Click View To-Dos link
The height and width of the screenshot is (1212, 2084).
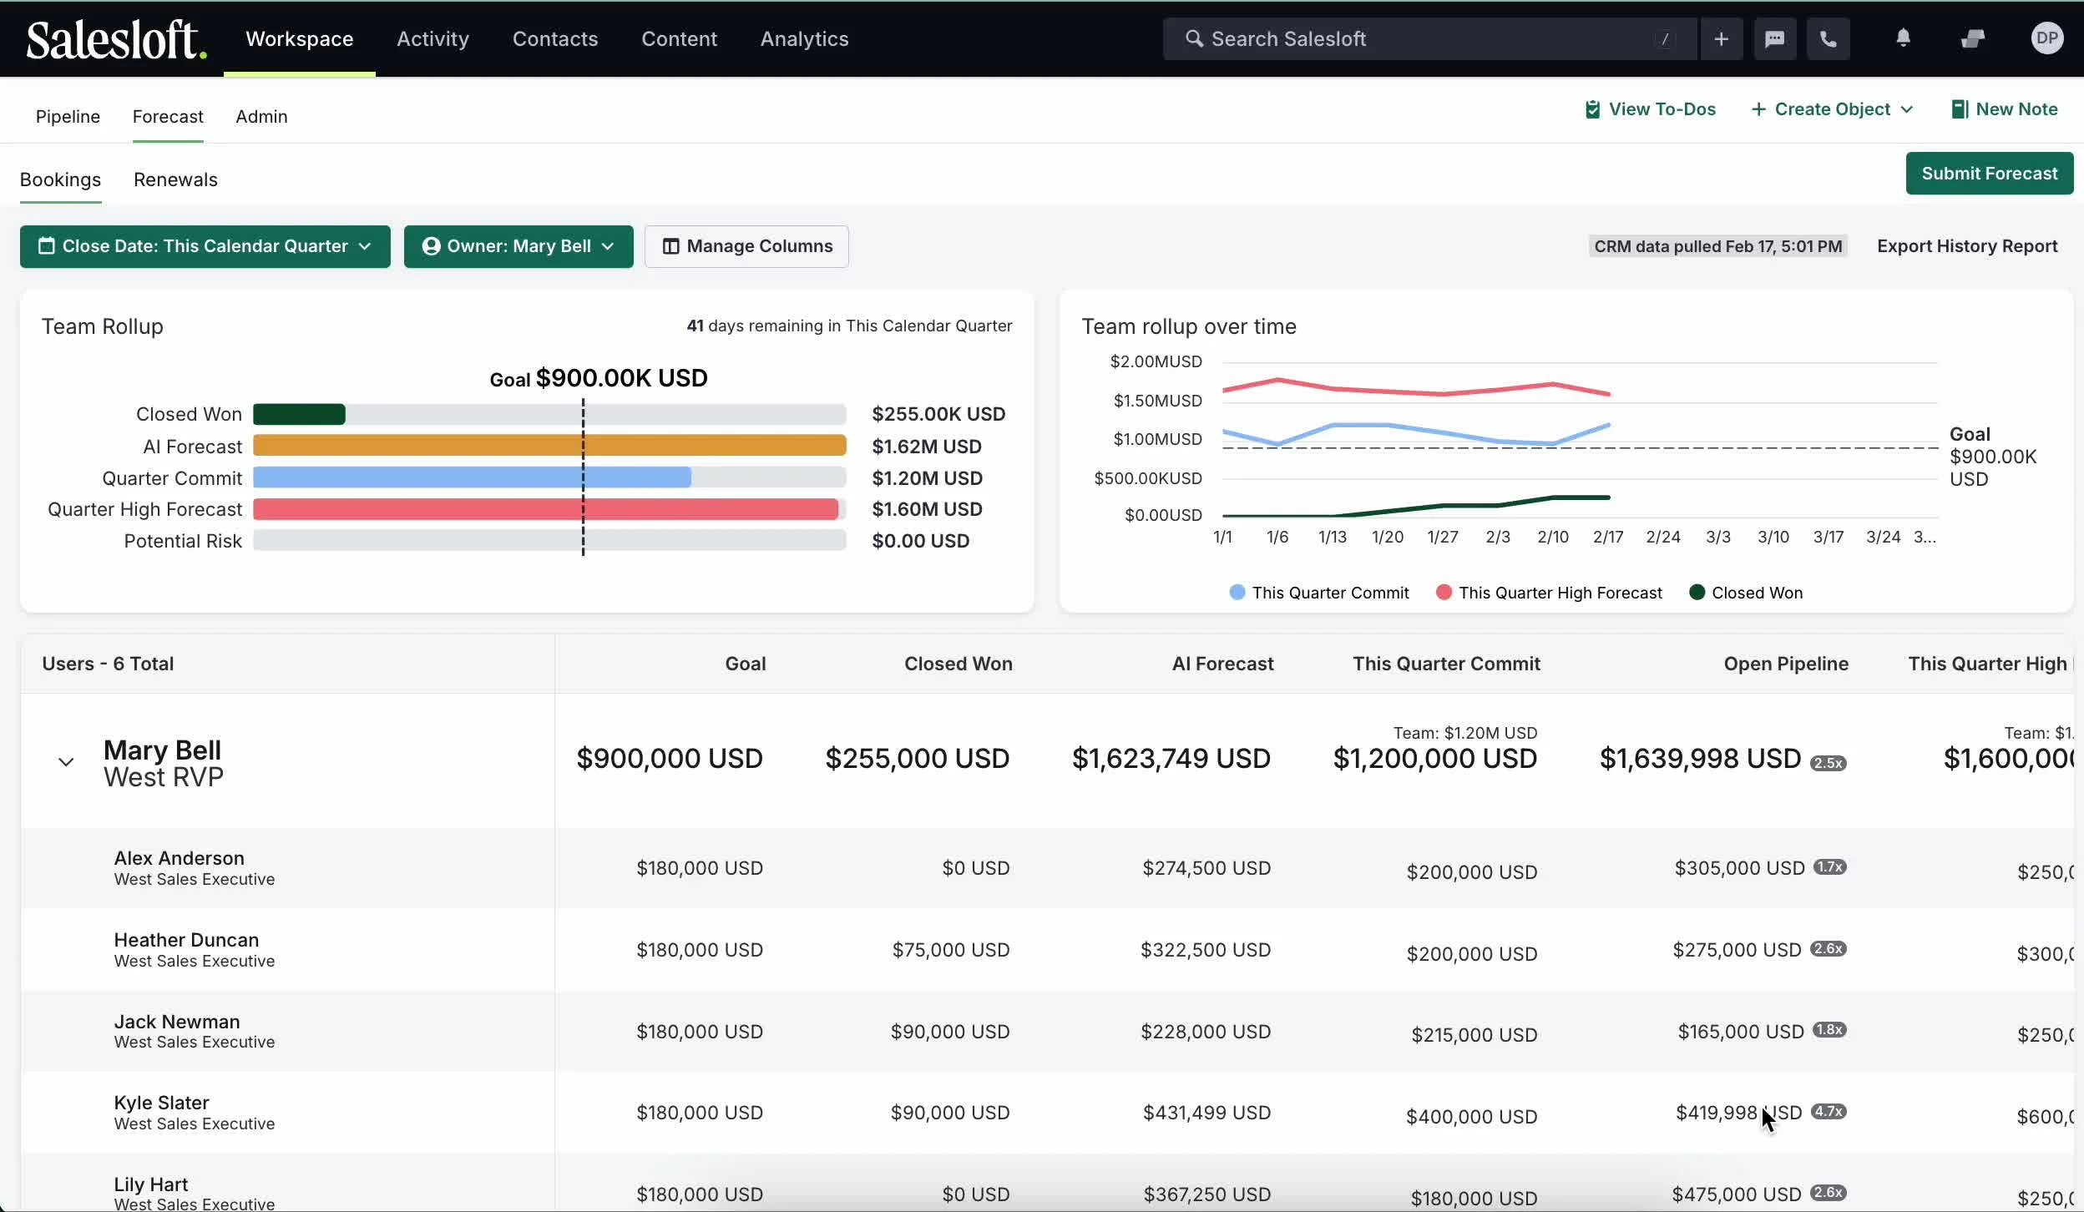tap(1650, 109)
